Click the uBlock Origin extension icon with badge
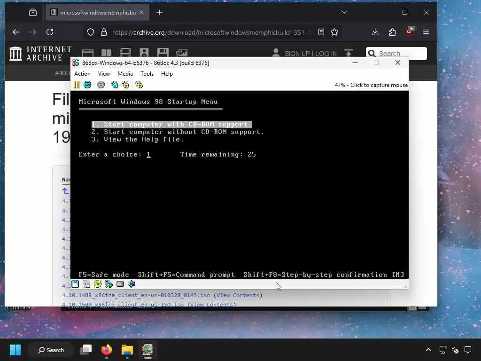Viewport: 481px width, 361px height. pos(410,31)
